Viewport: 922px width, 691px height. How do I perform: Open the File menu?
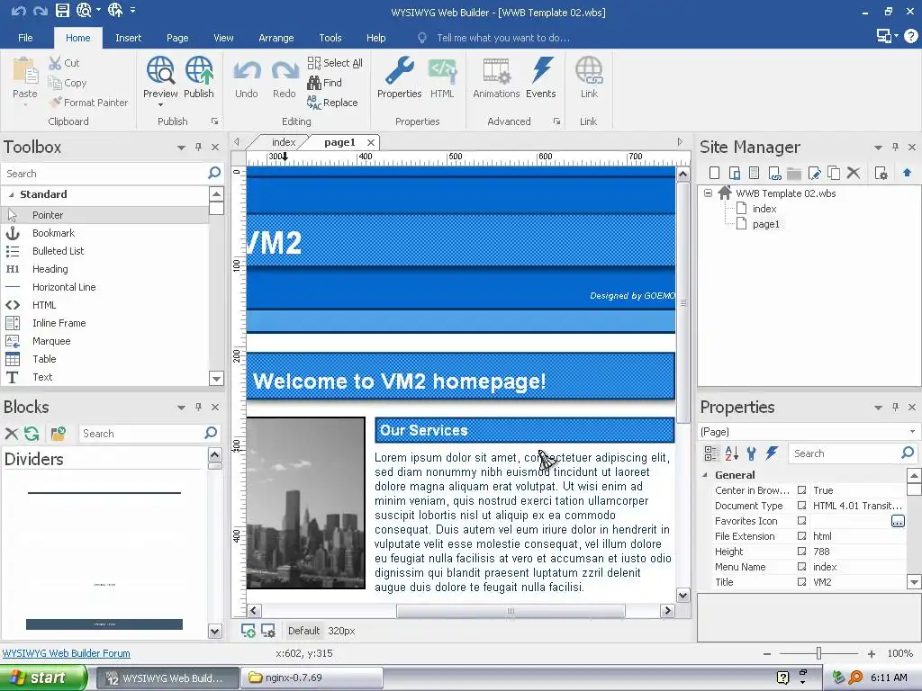[x=25, y=38]
